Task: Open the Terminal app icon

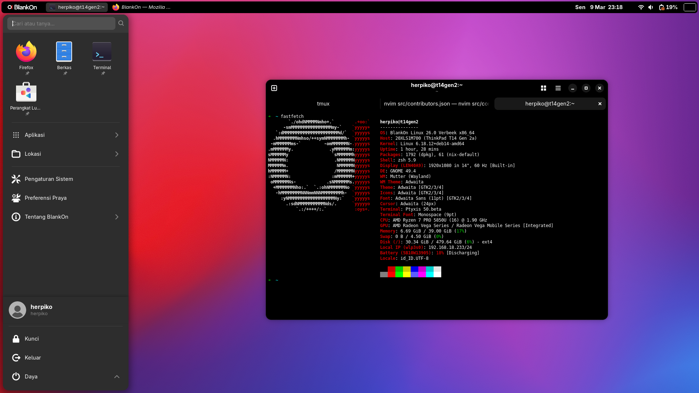Action: click(x=102, y=52)
